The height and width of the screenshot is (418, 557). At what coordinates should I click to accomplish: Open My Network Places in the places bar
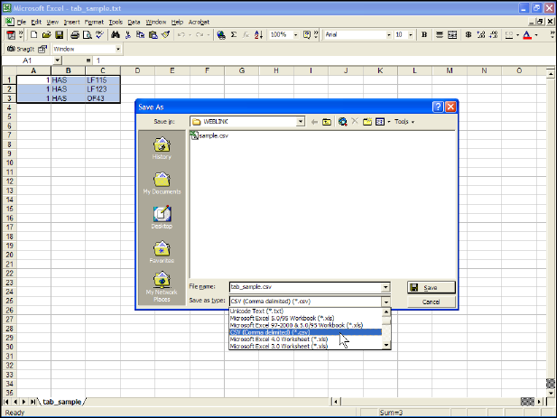[162, 287]
